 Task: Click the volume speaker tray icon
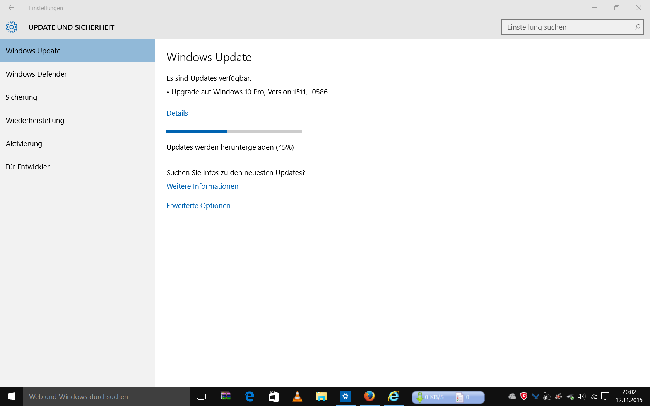[x=582, y=396]
